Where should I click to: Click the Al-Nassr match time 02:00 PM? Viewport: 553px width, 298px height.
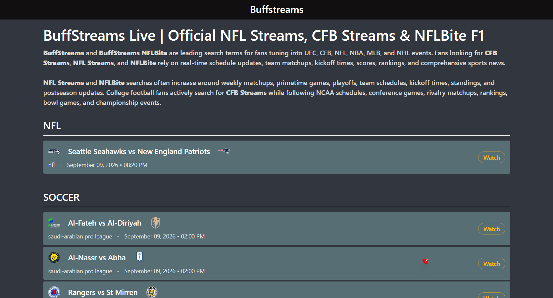point(193,271)
